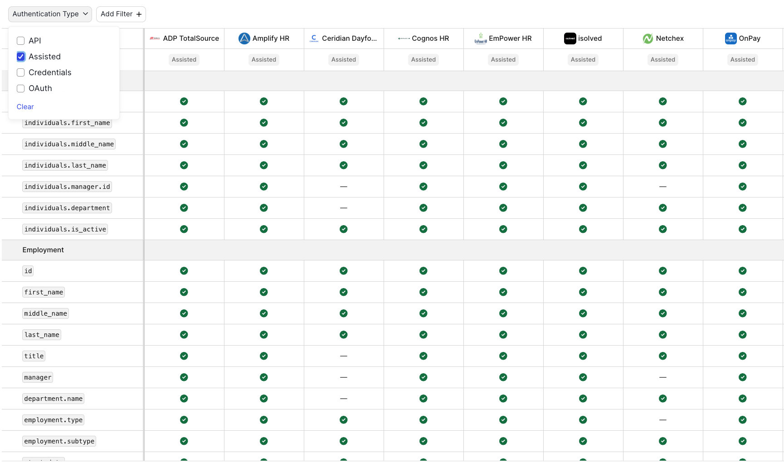Click Netchex check in employment.subtype row

click(663, 441)
